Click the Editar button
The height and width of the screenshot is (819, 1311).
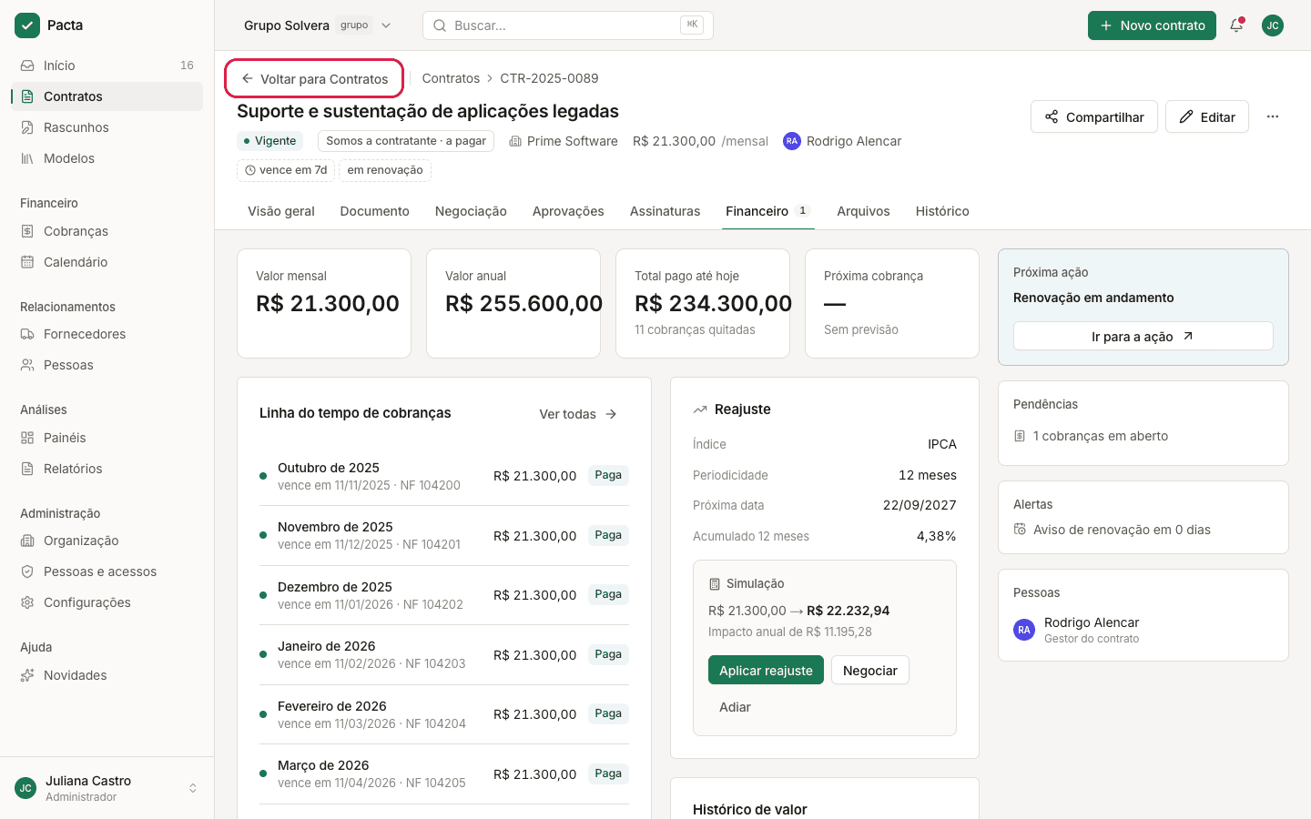coord(1207,116)
